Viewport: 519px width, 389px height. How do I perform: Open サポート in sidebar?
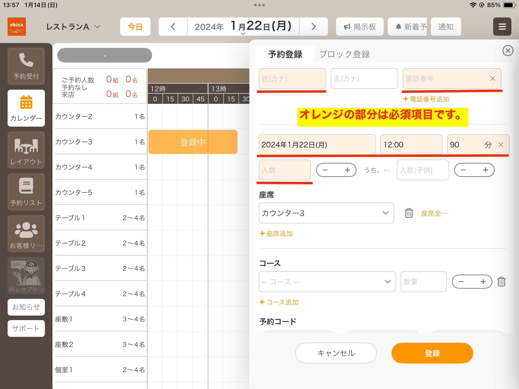click(26, 328)
